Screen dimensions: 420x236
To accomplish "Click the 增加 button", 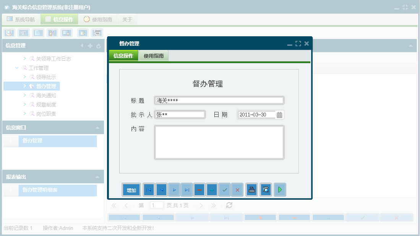I will (131, 189).
